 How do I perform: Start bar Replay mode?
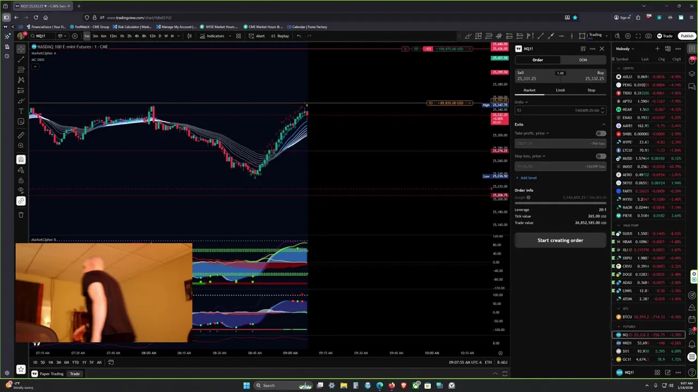(x=280, y=36)
